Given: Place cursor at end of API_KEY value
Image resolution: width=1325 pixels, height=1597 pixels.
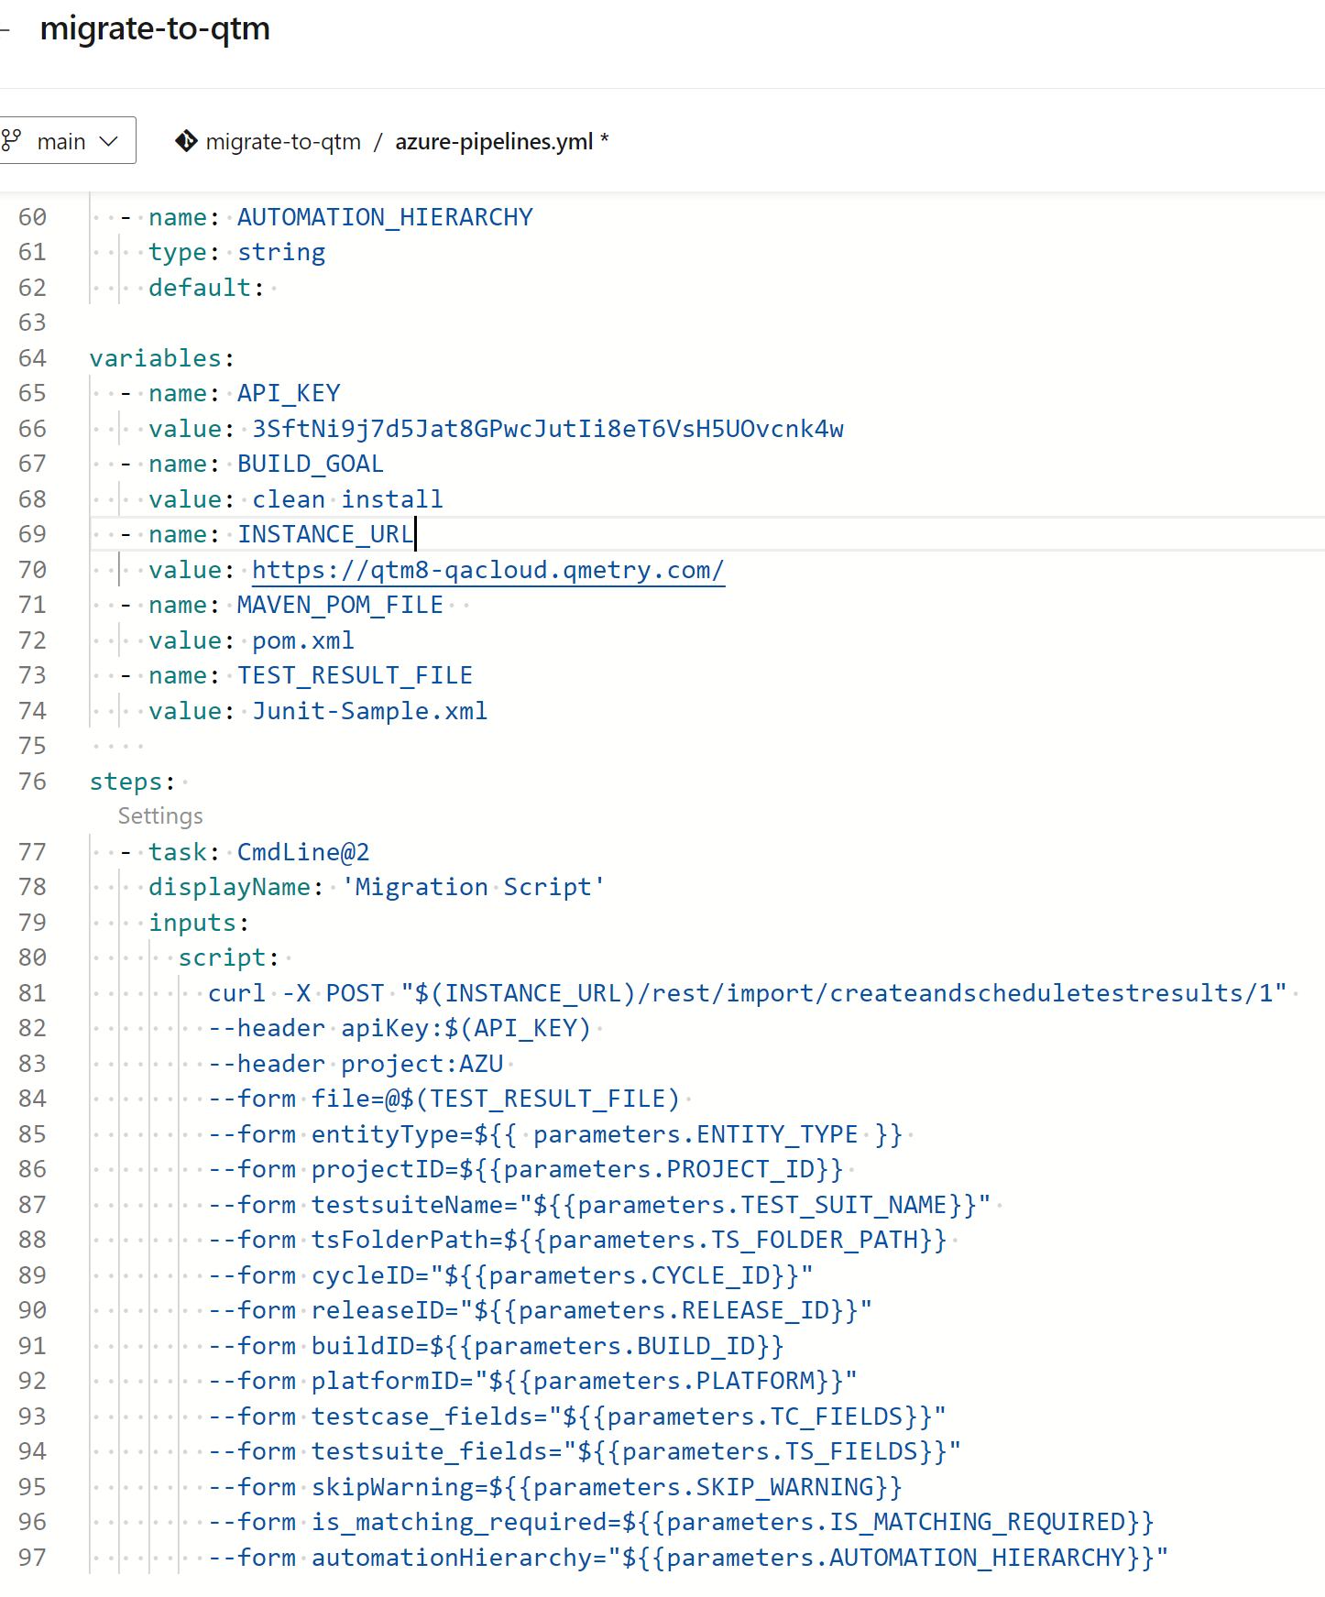Looking at the screenshot, I should click(844, 429).
